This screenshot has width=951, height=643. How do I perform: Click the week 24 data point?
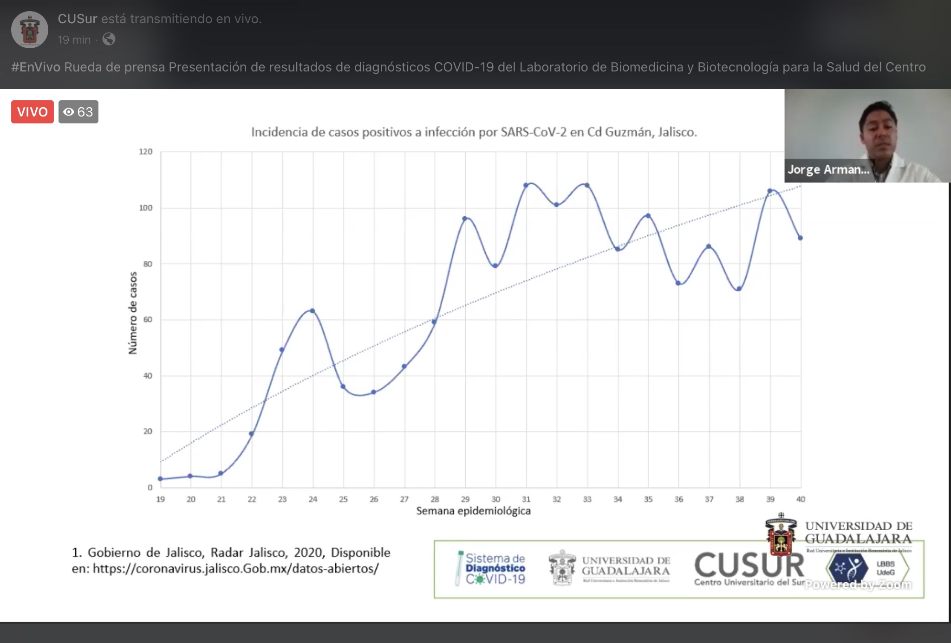313,311
